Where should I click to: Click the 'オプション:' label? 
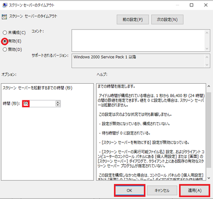9,75
